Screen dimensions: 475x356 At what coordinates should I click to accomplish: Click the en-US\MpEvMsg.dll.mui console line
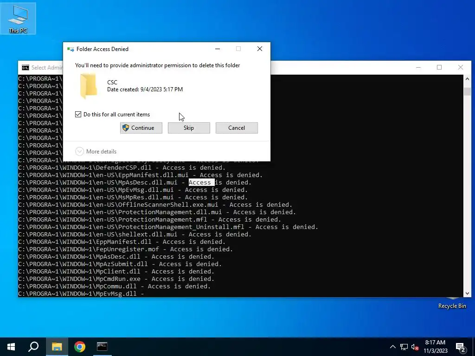133,190
